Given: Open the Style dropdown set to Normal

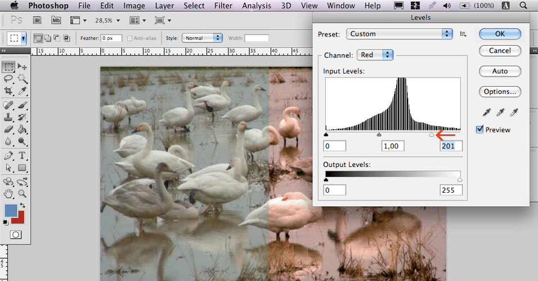Looking at the screenshot, I should [x=202, y=38].
